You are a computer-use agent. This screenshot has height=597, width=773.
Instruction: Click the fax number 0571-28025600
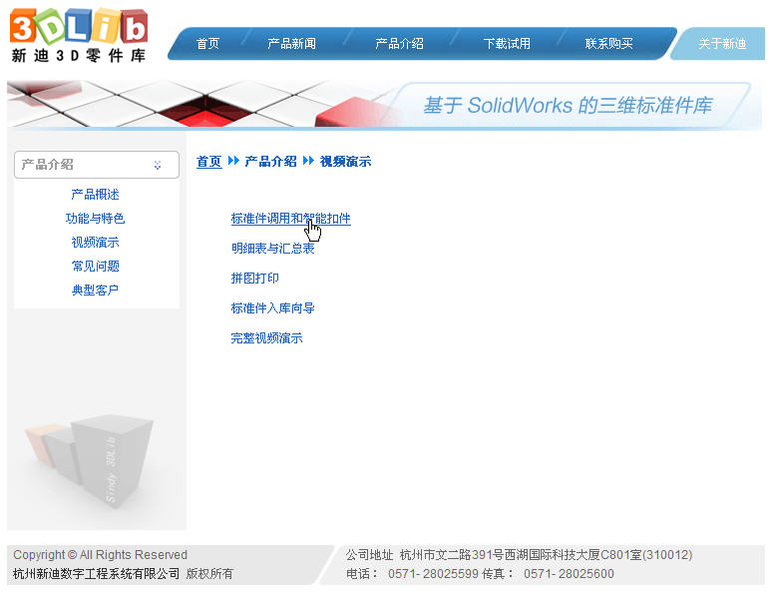click(569, 574)
